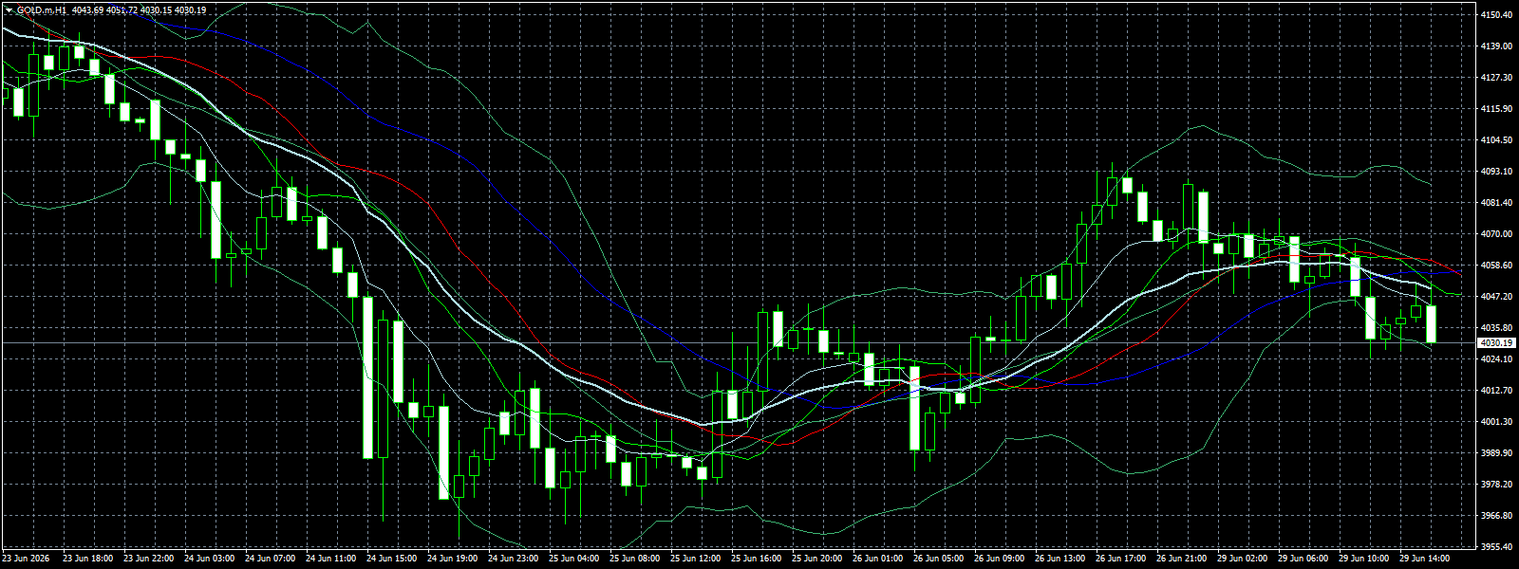Click time axis label 29 Jun 14:00

point(1424,559)
